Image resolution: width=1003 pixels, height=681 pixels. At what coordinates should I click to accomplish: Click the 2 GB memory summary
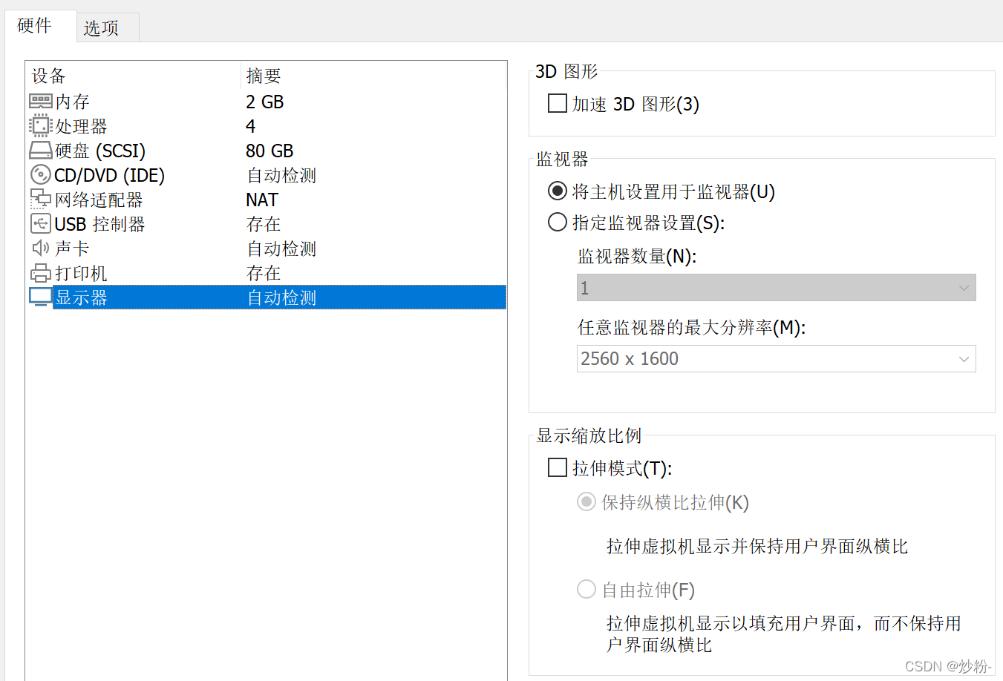[265, 102]
